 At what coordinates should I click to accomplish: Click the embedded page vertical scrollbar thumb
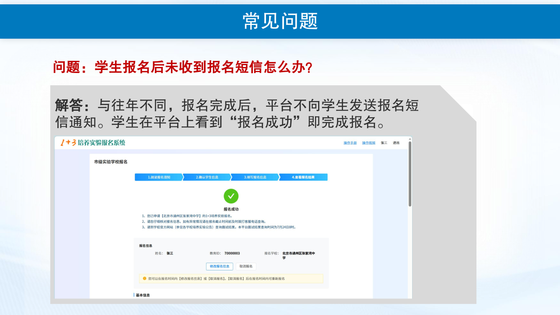point(410,174)
